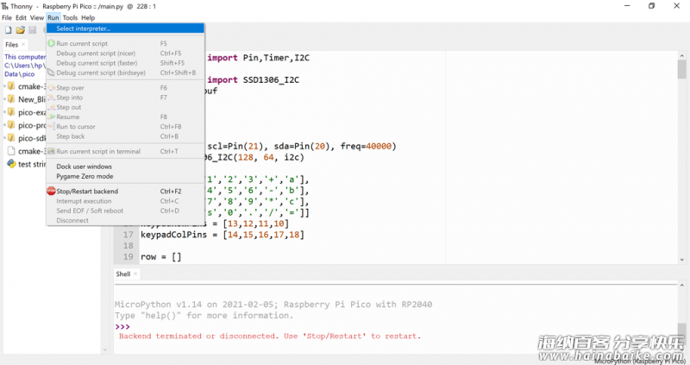
Task: Close the Files panel tab
Action: (x=23, y=45)
